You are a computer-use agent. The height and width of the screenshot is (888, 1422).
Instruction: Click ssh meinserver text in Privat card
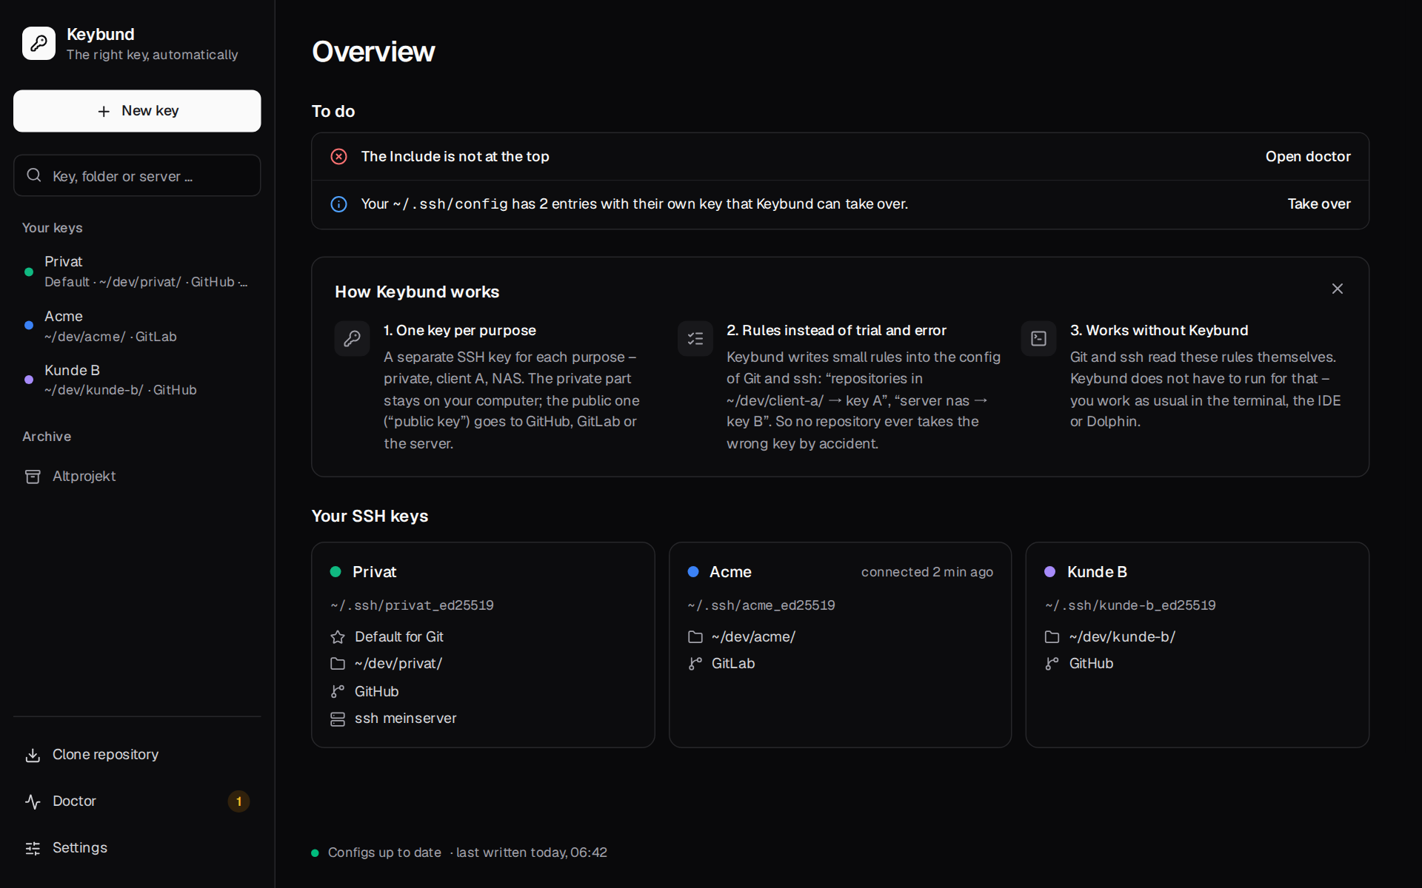[x=405, y=719]
